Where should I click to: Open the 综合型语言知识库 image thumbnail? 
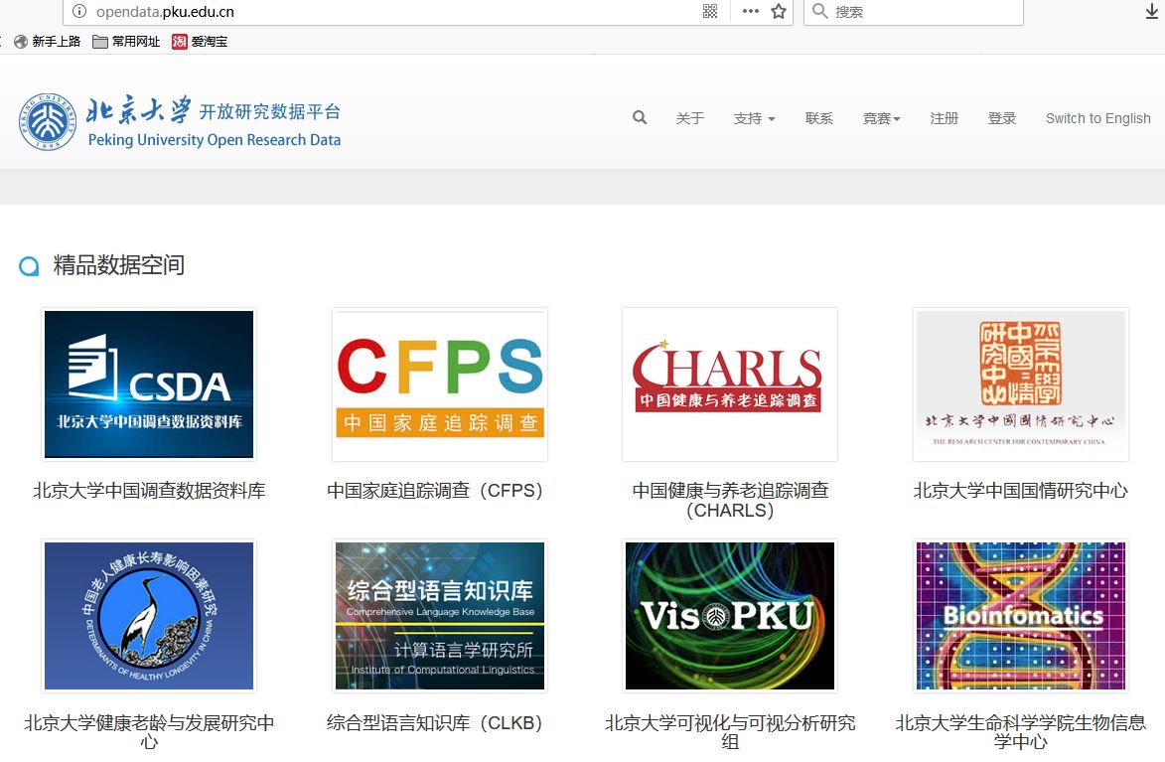(x=440, y=616)
